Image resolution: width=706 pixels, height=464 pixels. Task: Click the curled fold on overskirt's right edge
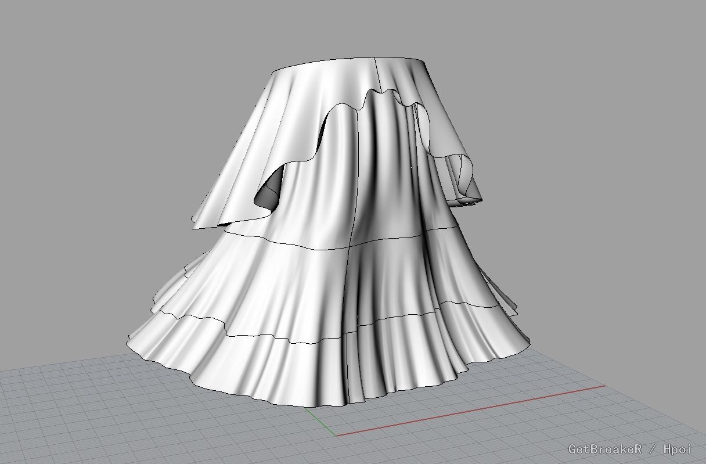464,174
